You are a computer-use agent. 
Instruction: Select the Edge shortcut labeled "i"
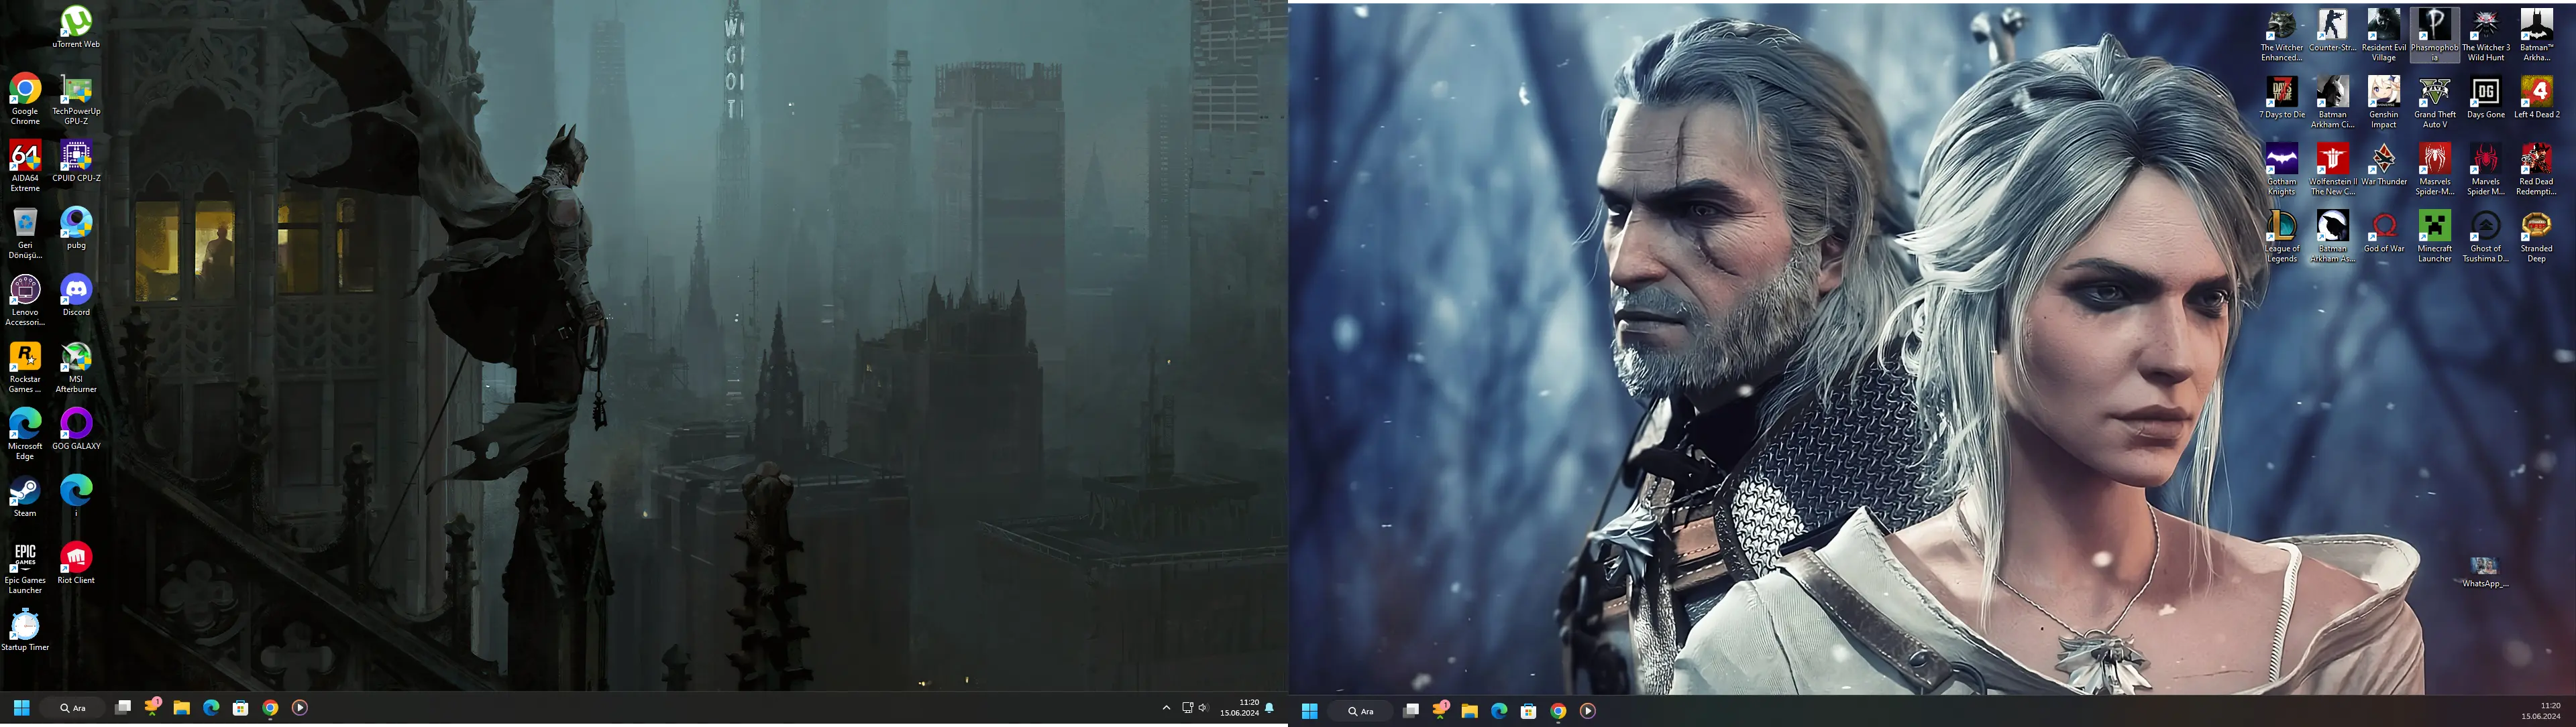(x=76, y=495)
